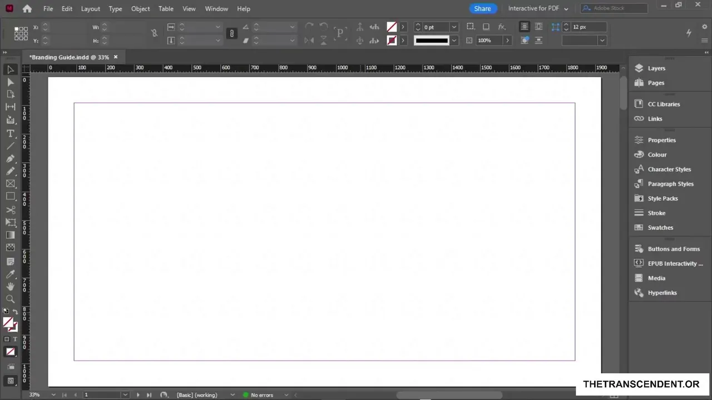Click the fill colour swatch in control bar
Image resolution: width=712 pixels, height=400 pixels.
pyautogui.click(x=392, y=27)
